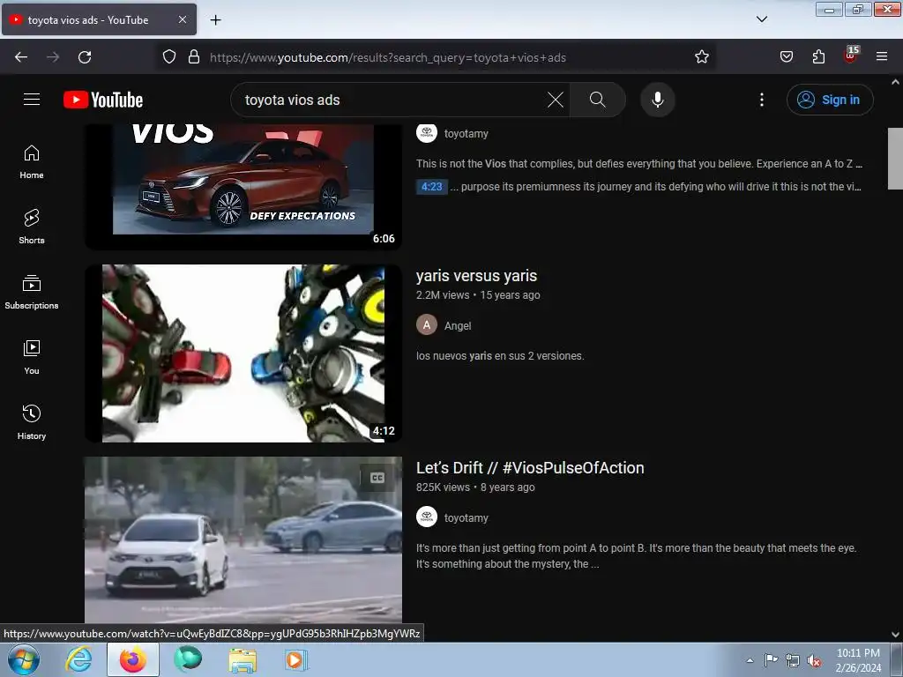
Task: Open the taskbar clock 10:11 PM
Action: (x=858, y=660)
